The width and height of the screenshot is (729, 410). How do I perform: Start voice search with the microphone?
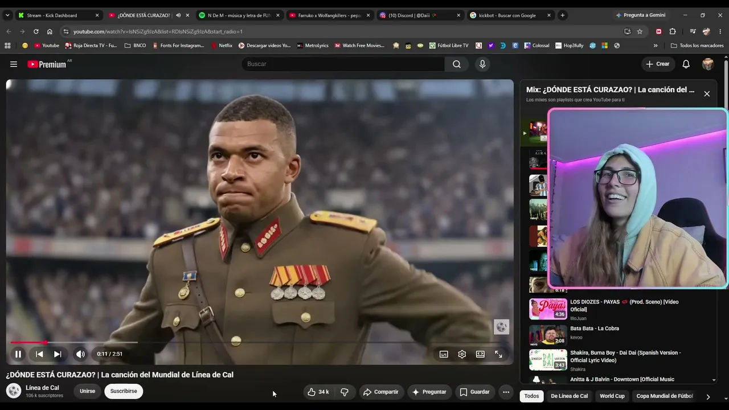pos(482,64)
